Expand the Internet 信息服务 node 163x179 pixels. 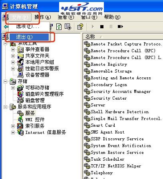13,132
